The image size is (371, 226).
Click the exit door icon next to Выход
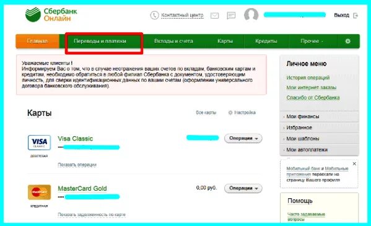click(x=356, y=15)
